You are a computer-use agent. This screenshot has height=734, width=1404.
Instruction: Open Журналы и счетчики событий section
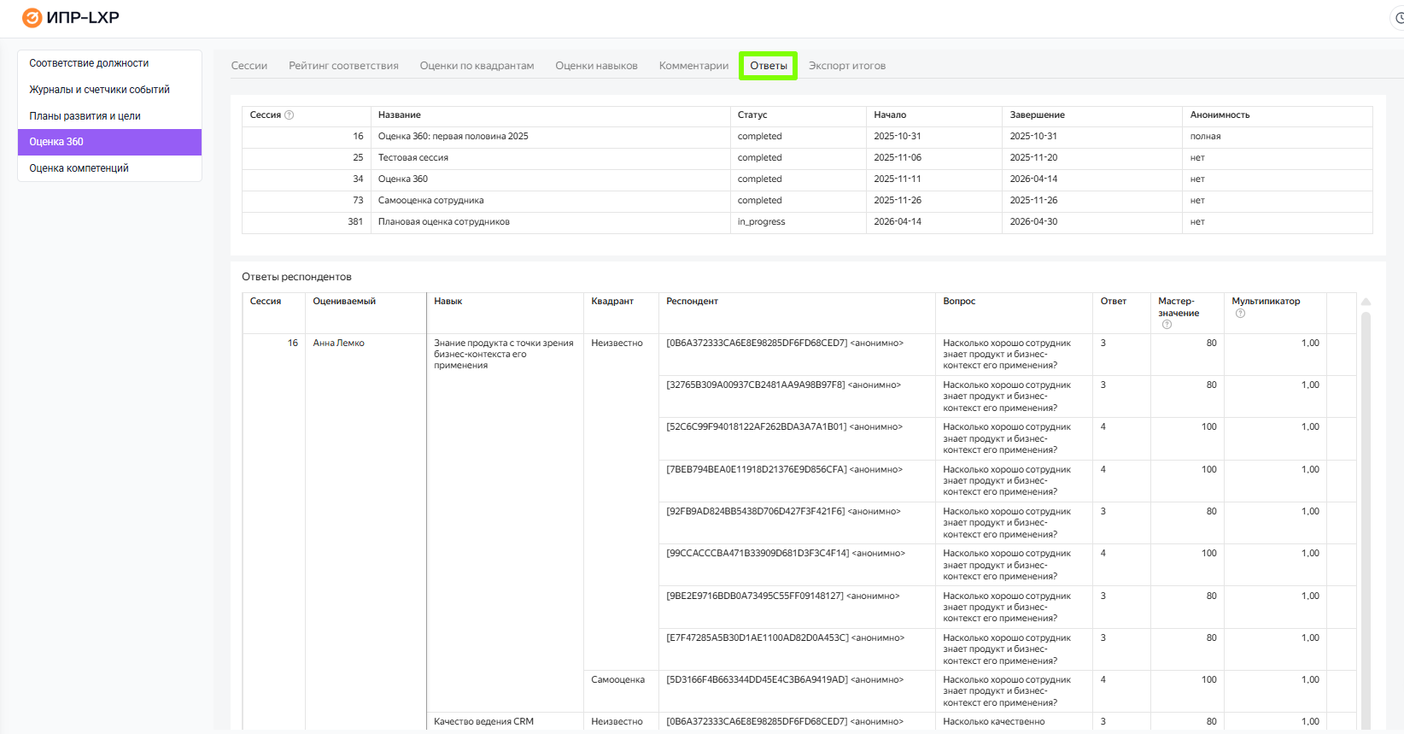tap(99, 90)
